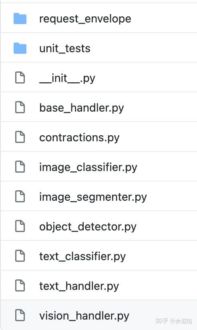Screen dimensions: 197x330
Task: Open image_classifier.py file link
Action: pos(88,167)
